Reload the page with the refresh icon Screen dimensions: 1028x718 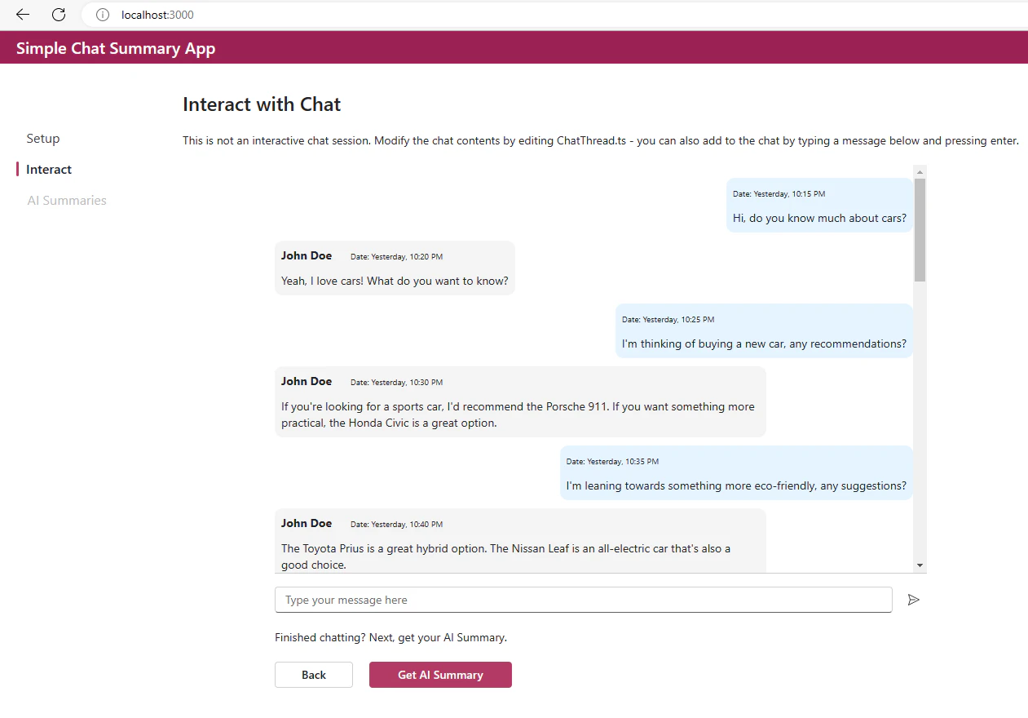pyautogui.click(x=59, y=15)
